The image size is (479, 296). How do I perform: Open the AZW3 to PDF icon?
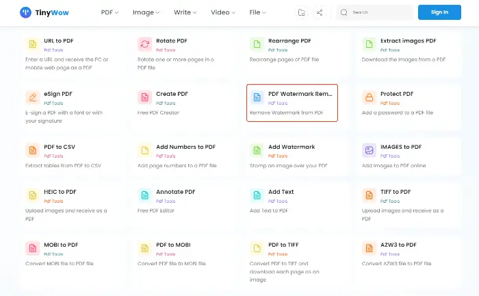point(369,248)
